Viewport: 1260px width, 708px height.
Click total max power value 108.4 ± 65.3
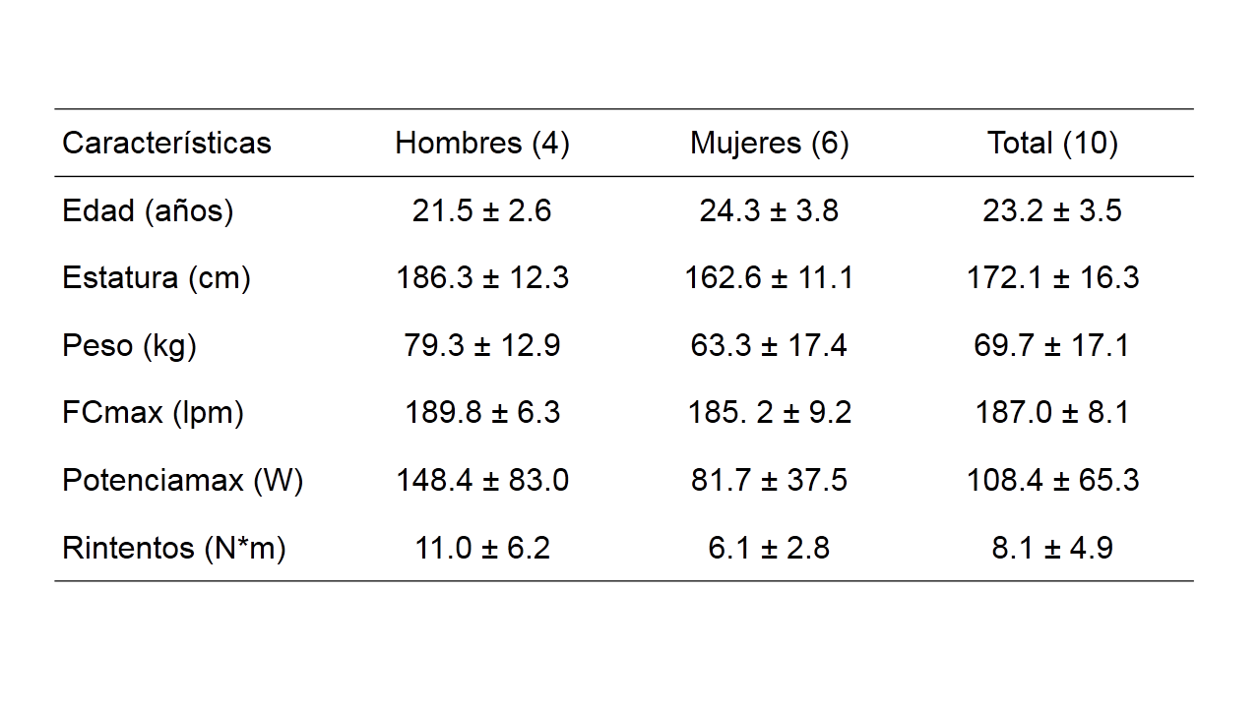point(1052,481)
